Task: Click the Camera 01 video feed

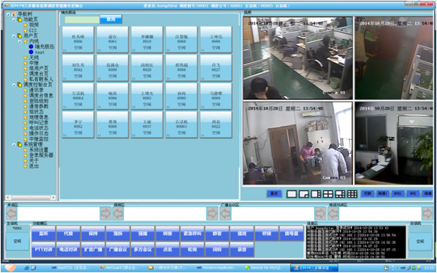Action: click(298, 58)
